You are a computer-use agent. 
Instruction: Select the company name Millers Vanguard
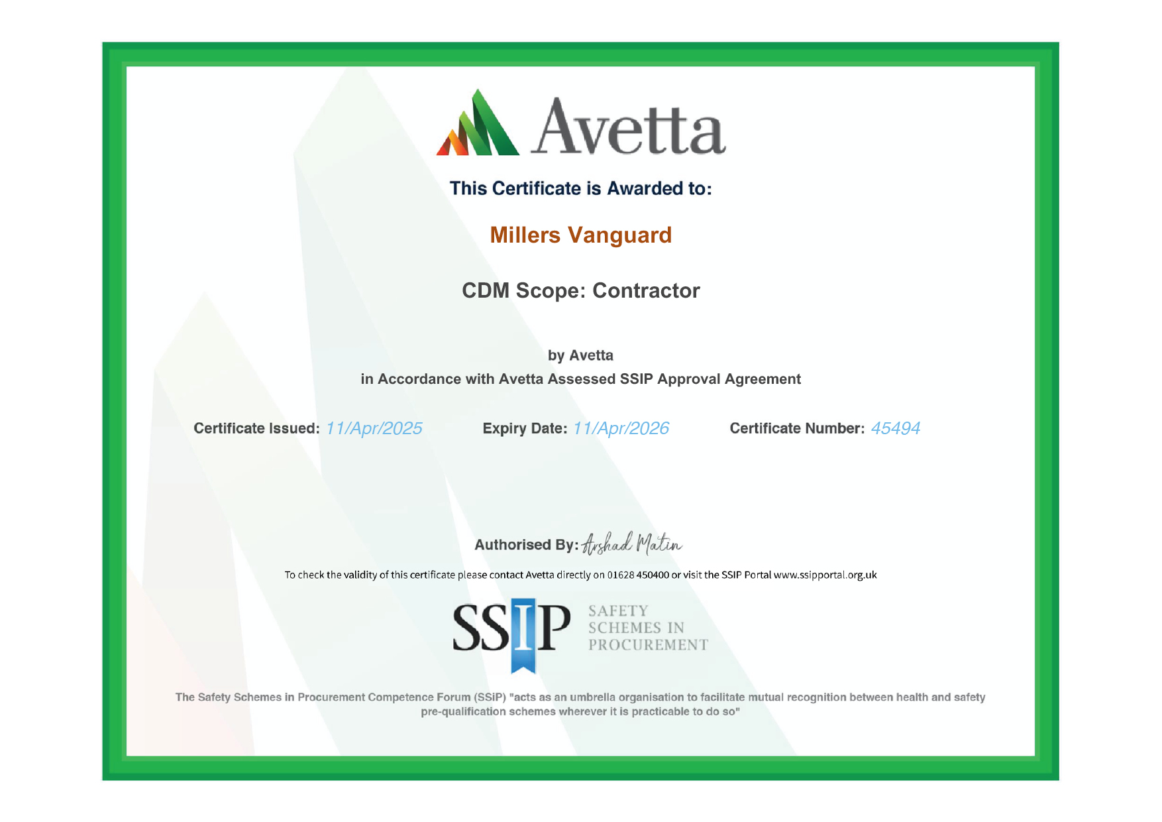point(580,235)
